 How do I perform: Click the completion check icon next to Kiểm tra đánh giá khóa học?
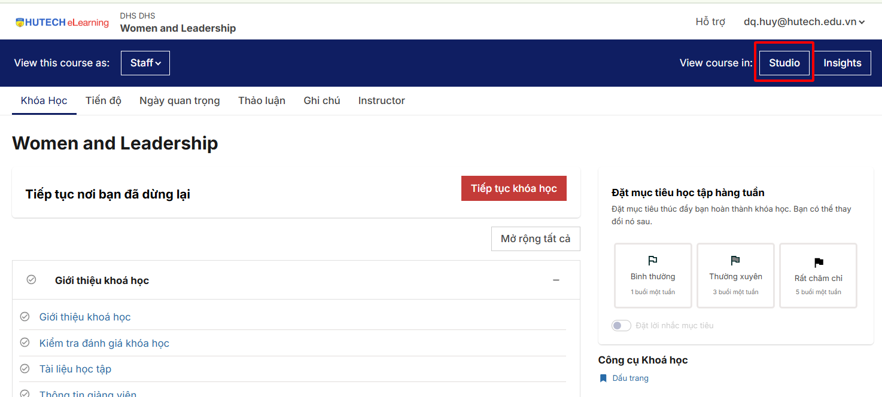click(x=25, y=343)
